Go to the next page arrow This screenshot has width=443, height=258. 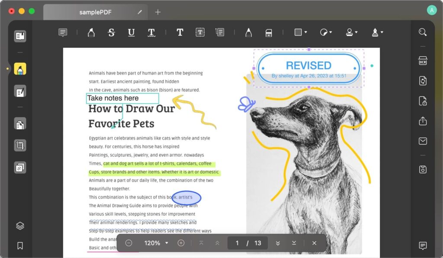[278, 243]
